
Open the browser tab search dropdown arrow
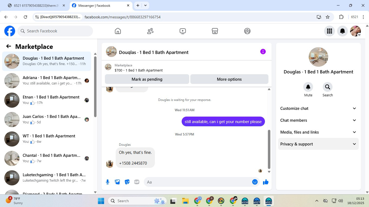click(x=145, y=5)
